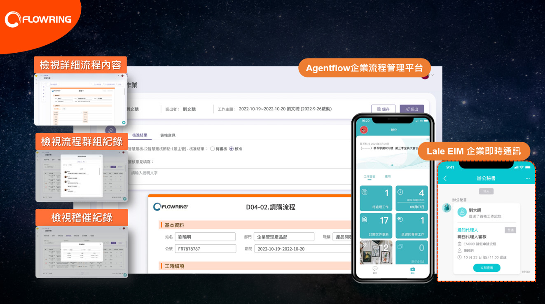
Task: Select the 核准 radio option
Action: click(232, 149)
